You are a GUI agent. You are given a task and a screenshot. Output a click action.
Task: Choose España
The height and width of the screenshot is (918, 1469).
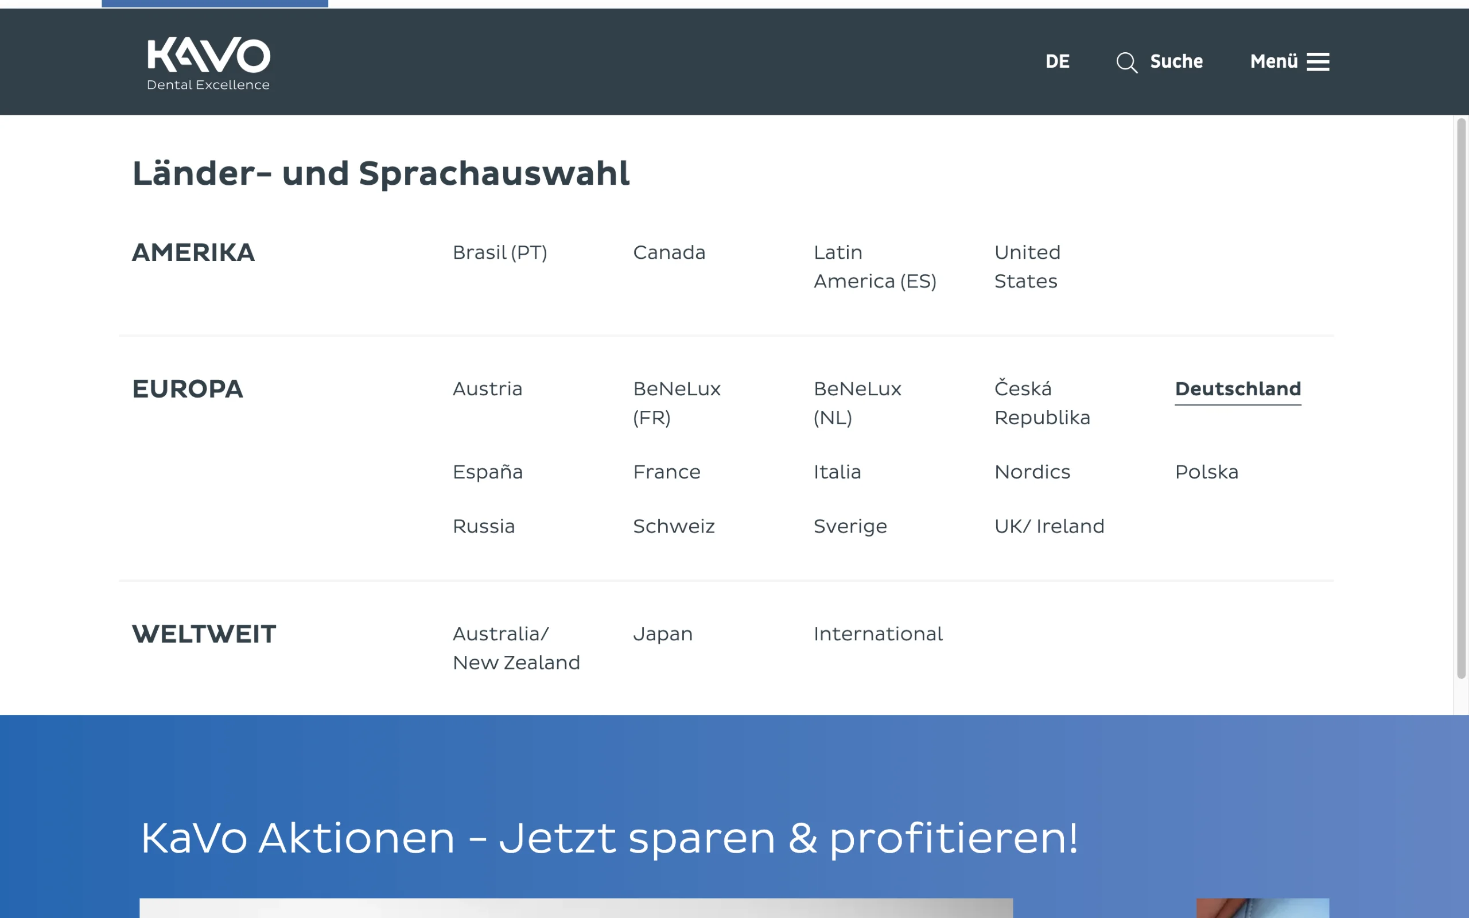point(487,472)
